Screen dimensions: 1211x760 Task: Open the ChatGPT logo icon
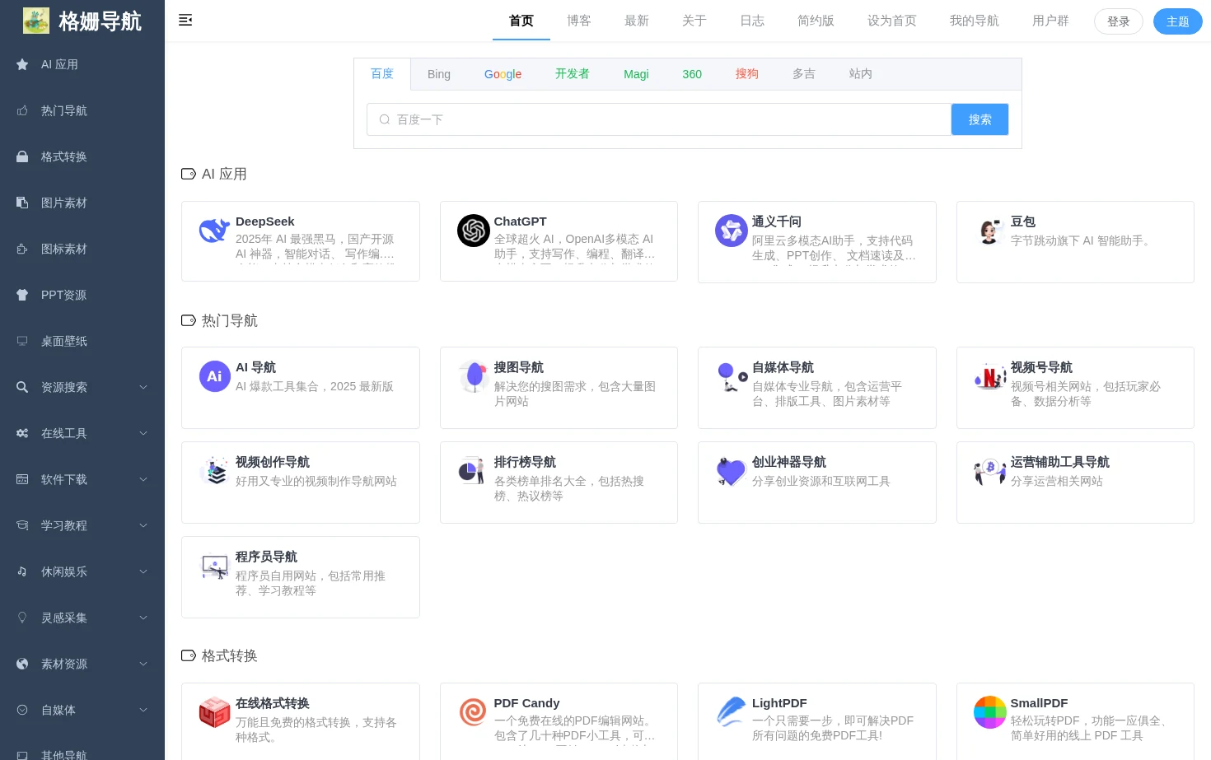point(474,231)
